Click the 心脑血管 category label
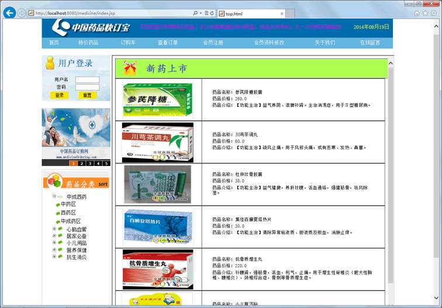The height and width of the screenshot is (308, 442). coord(77,229)
